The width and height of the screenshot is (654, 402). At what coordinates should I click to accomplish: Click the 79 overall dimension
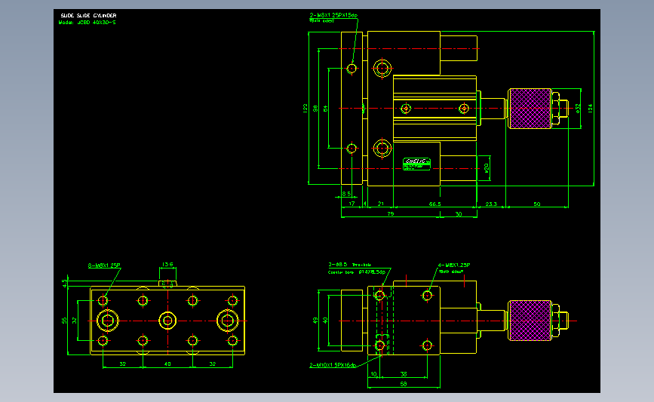click(391, 214)
